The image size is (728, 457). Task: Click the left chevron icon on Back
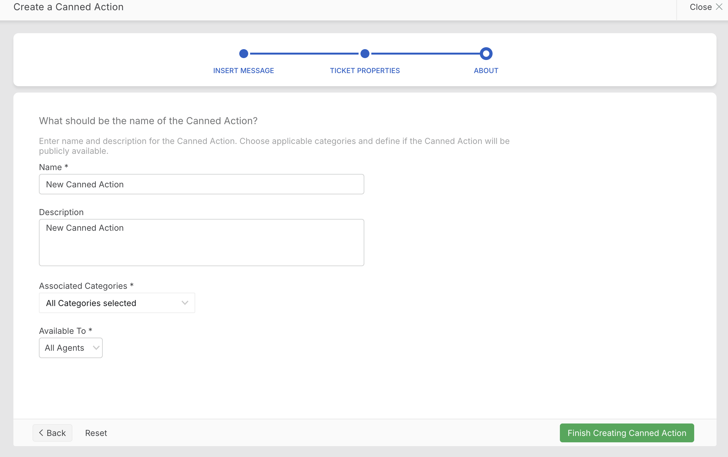[41, 433]
